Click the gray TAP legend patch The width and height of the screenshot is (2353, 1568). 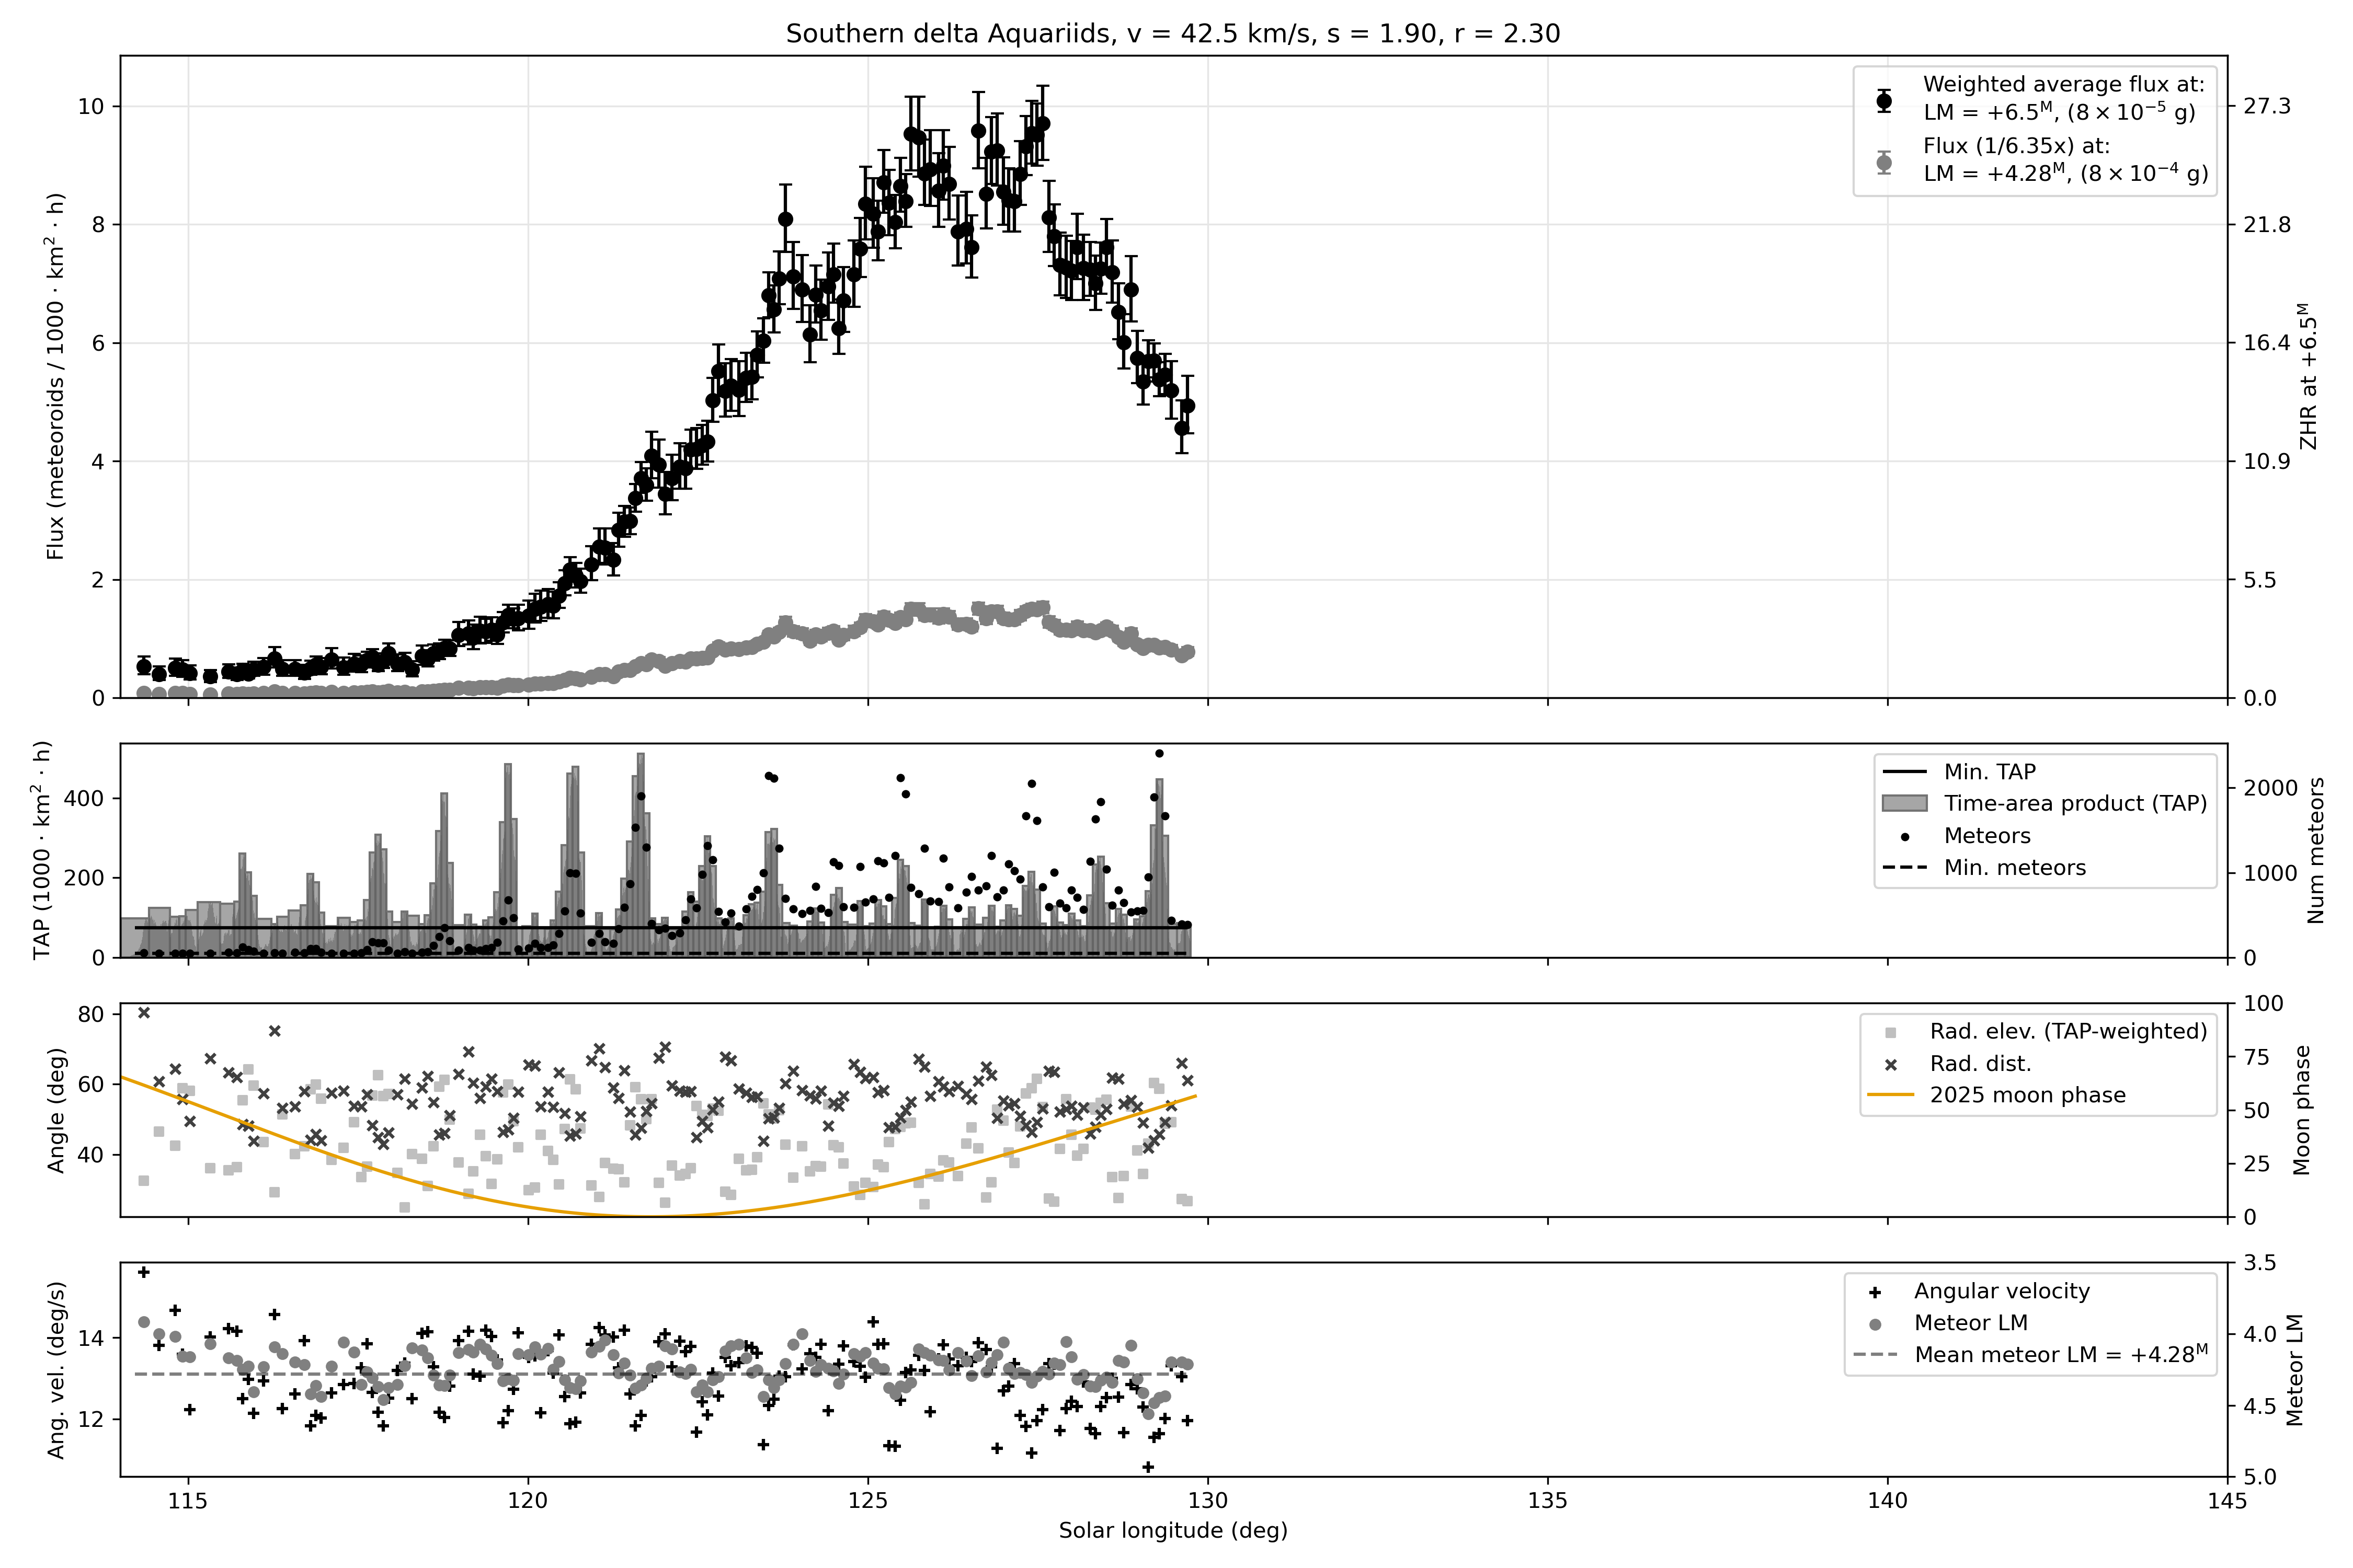tap(1904, 803)
